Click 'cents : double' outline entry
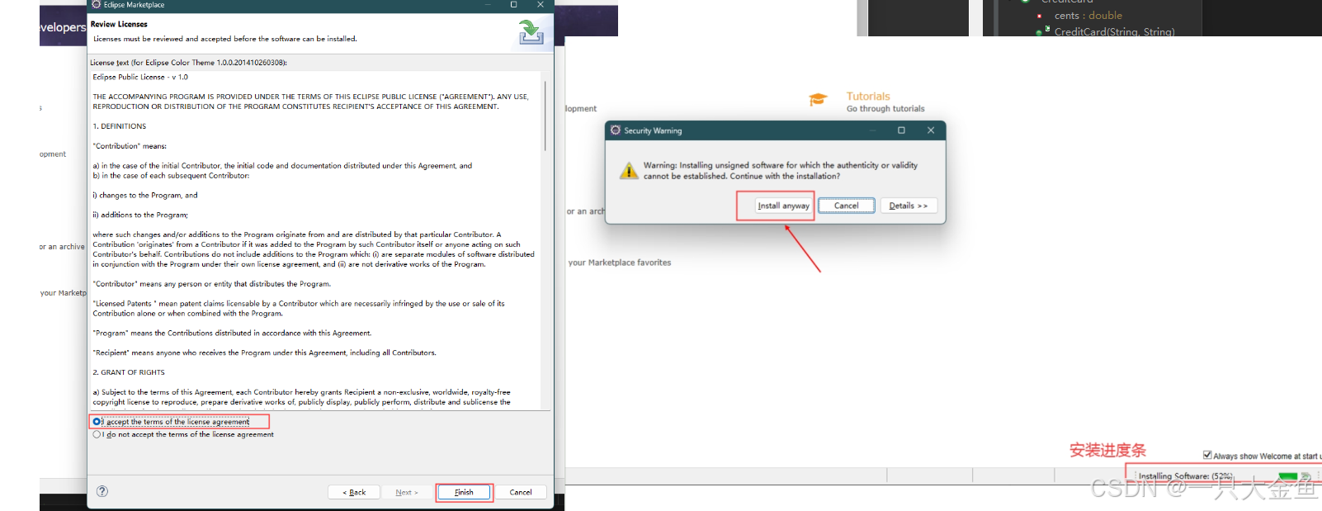The image size is (1322, 511). (x=1088, y=16)
